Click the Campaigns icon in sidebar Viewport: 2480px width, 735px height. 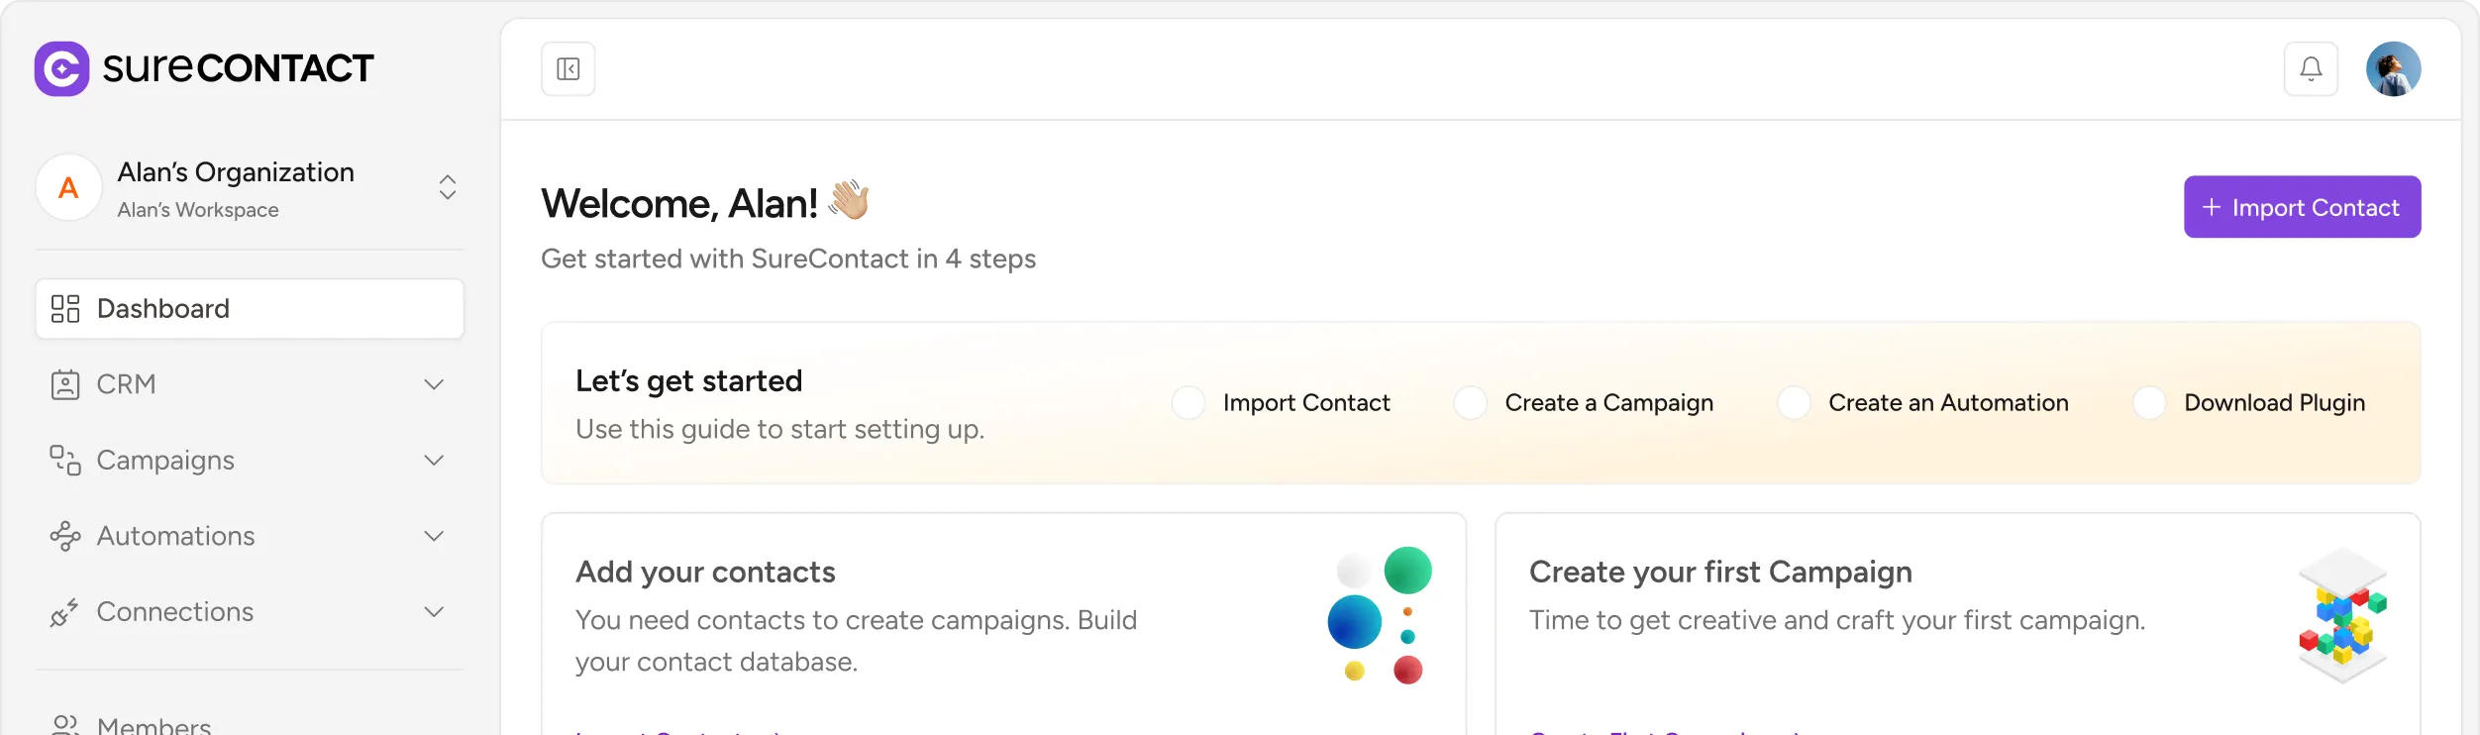65,461
